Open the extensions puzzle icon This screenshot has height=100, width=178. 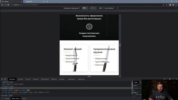click(x=170, y=5)
